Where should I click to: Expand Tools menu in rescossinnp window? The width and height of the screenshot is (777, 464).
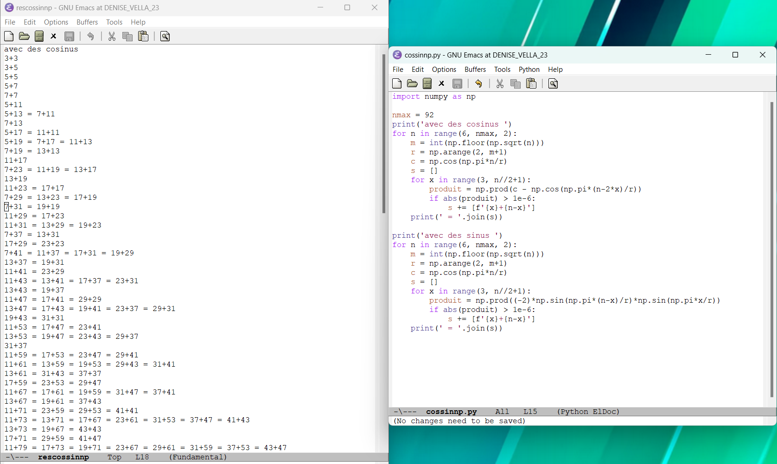[114, 22]
